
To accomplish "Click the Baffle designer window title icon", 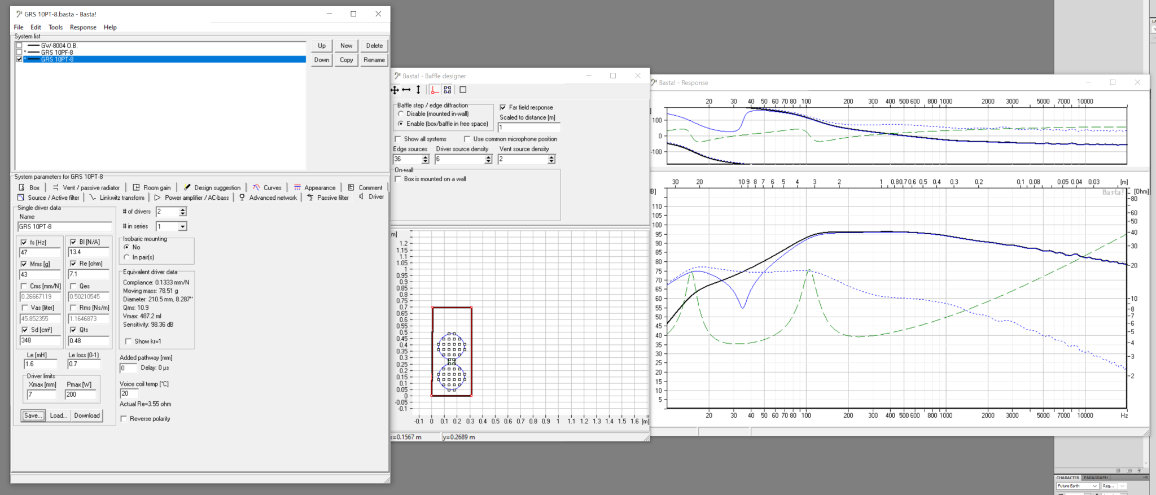I will [x=397, y=76].
